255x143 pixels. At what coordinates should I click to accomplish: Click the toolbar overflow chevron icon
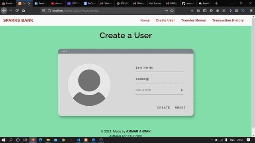[x=230, y=11]
